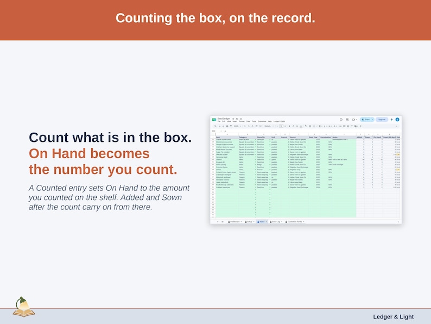The width and height of the screenshot is (431, 324).
Task: Click the Seed Ledger document title
Action: coord(224,119)
